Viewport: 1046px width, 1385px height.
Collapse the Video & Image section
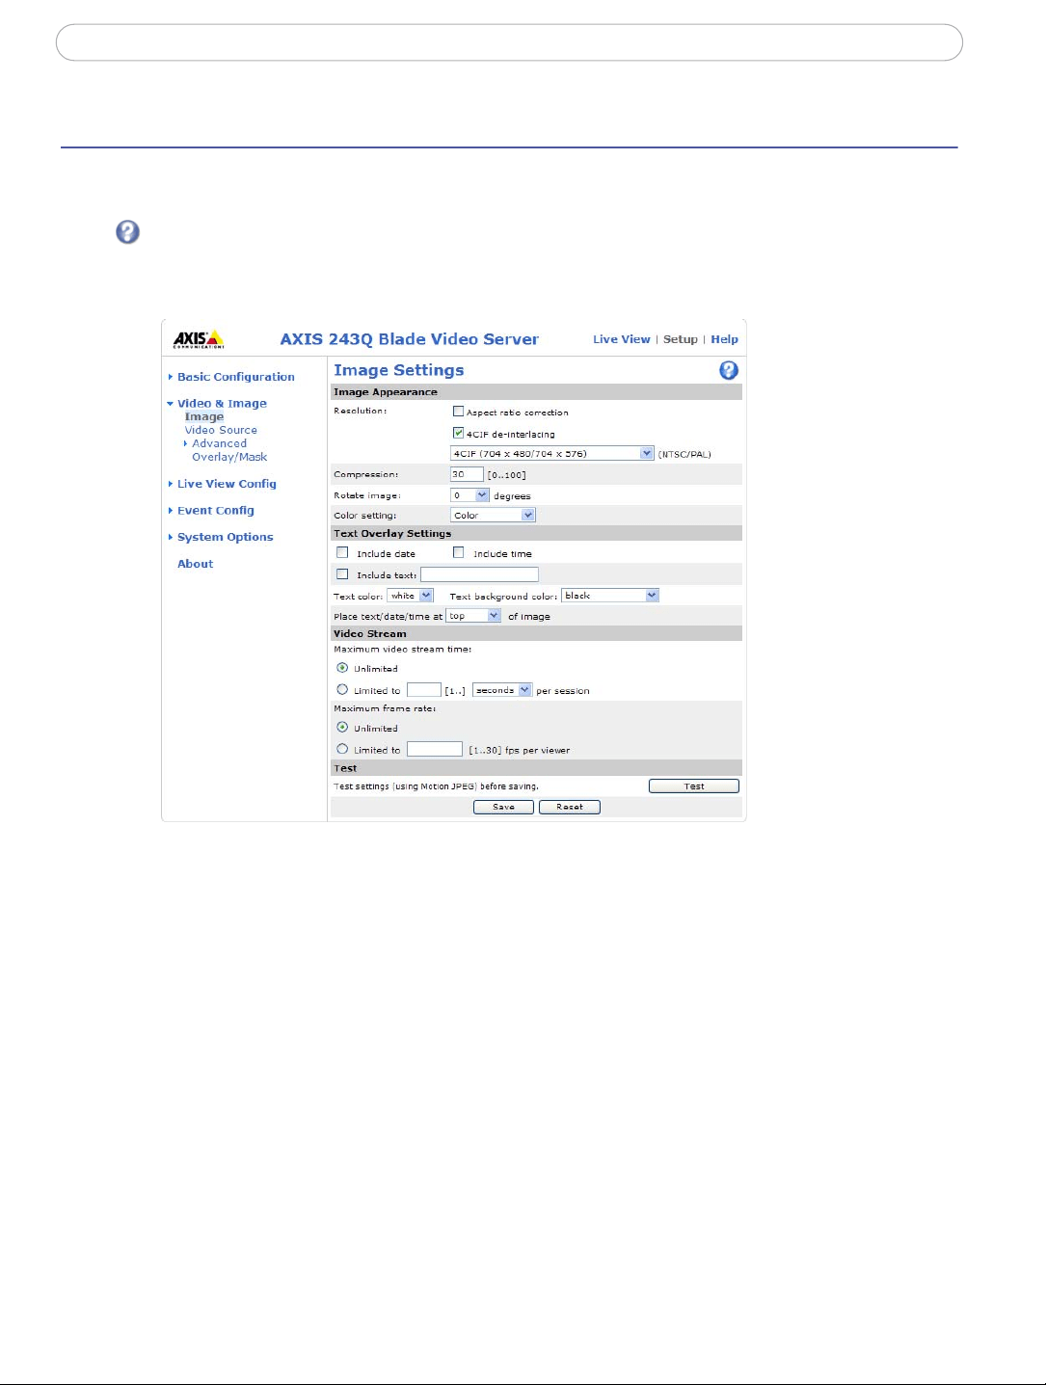point(221,404)
